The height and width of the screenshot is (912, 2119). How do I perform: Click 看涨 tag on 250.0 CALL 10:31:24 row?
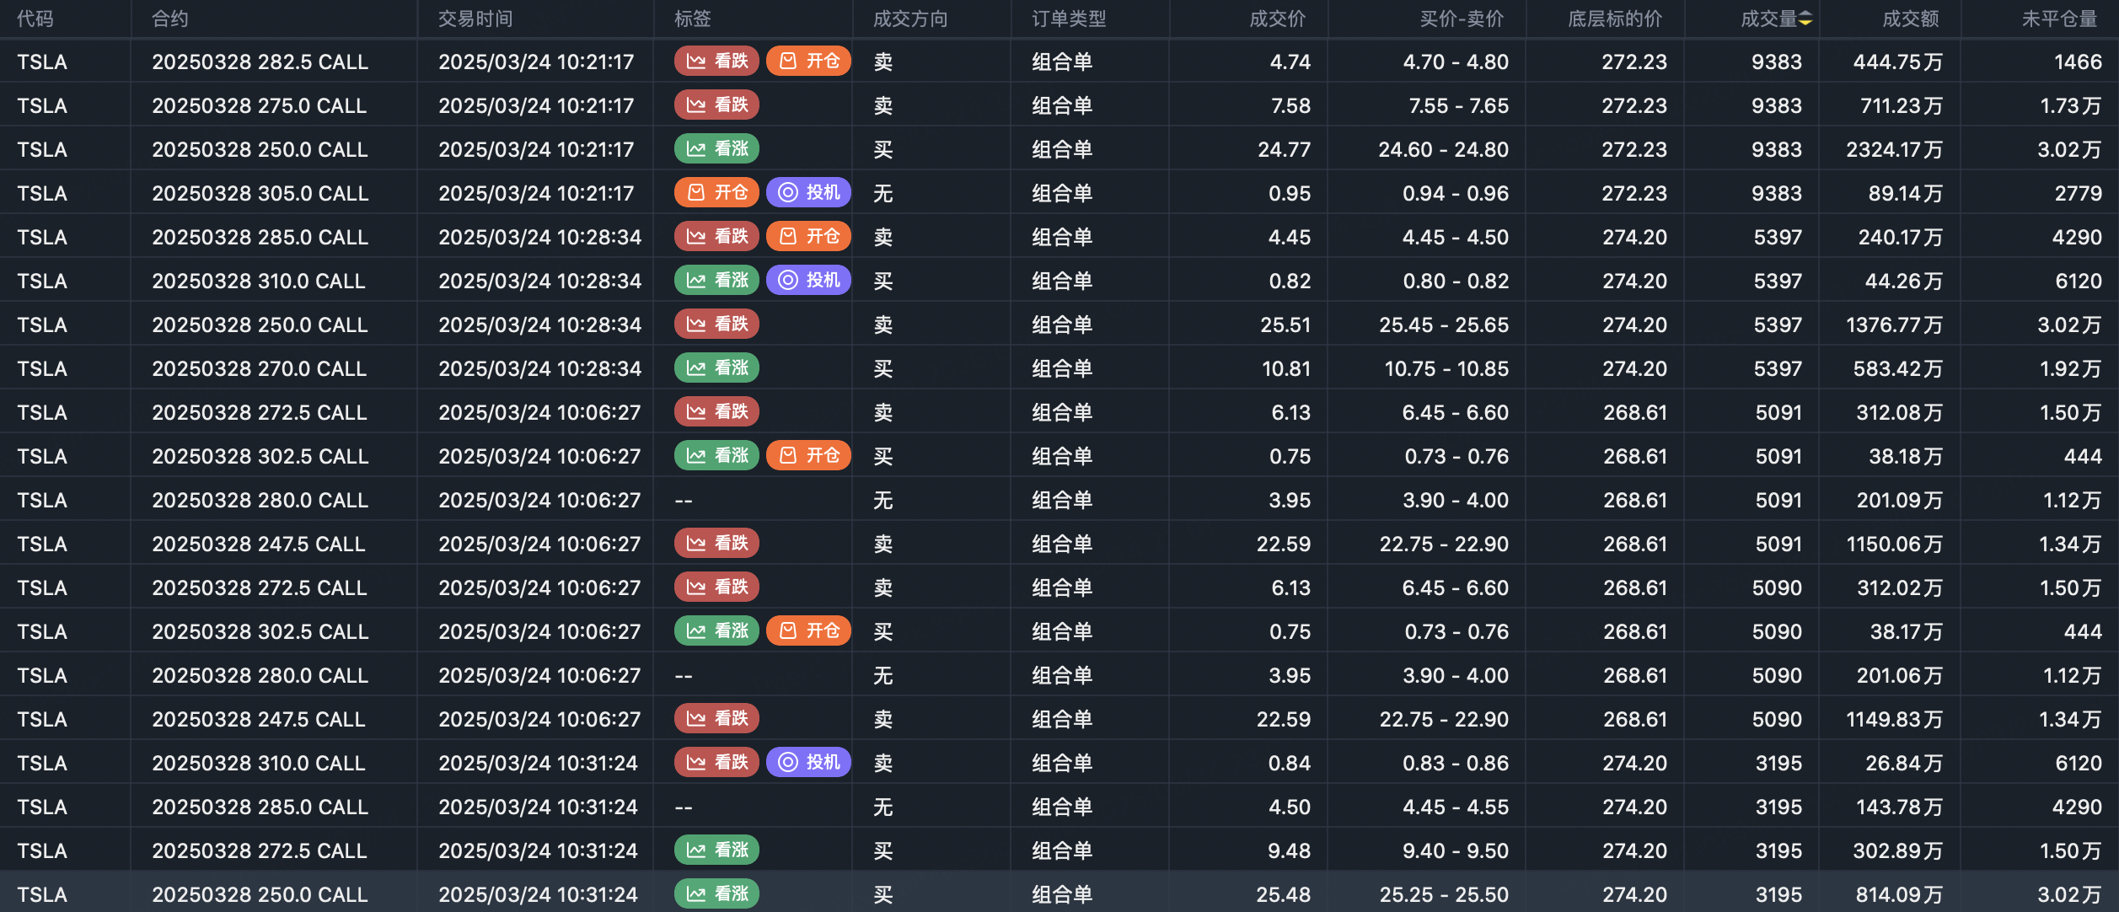pos(717,894)
